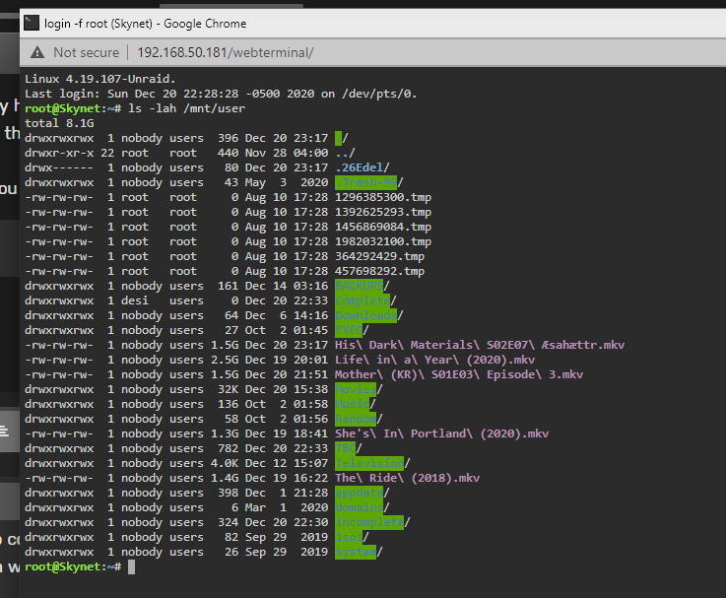The image size is (726, 598).
Task: Click the appdata directory name
Action: (x=359, y=493)
